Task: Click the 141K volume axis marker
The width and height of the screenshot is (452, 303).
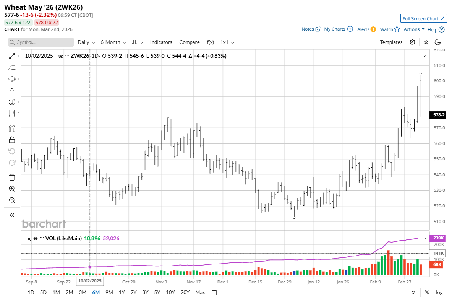Action: (x=438, y=253)
